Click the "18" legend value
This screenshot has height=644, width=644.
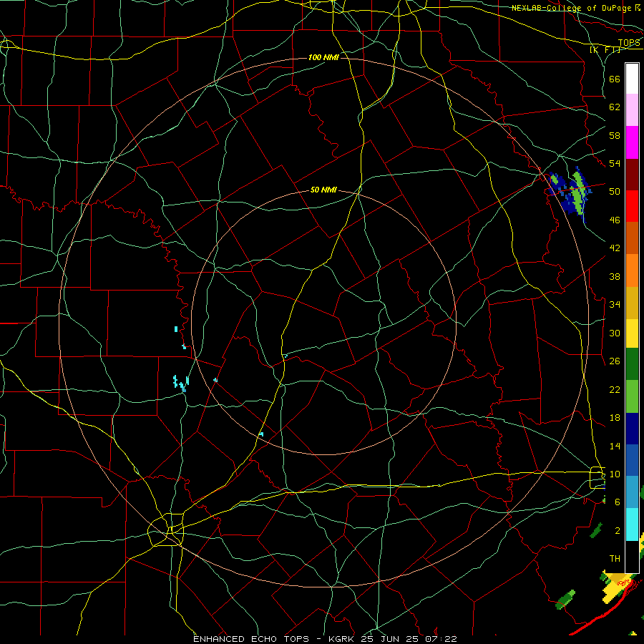[x=615, y=418]
